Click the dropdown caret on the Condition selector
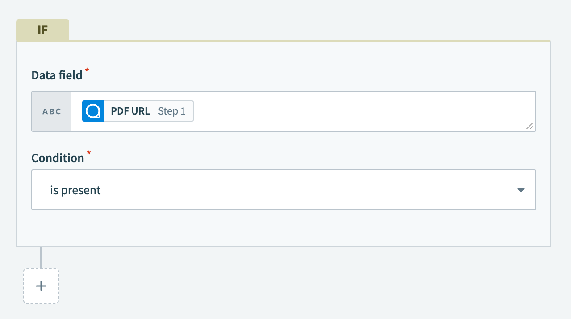 [521, 190]
